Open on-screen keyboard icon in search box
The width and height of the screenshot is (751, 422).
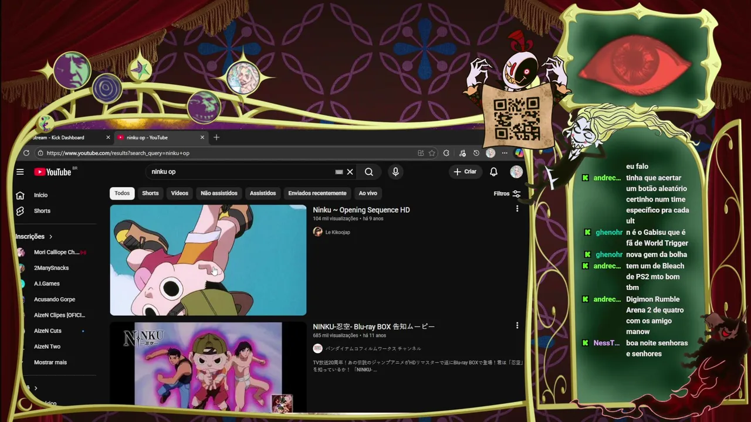(x=339, y=172)
